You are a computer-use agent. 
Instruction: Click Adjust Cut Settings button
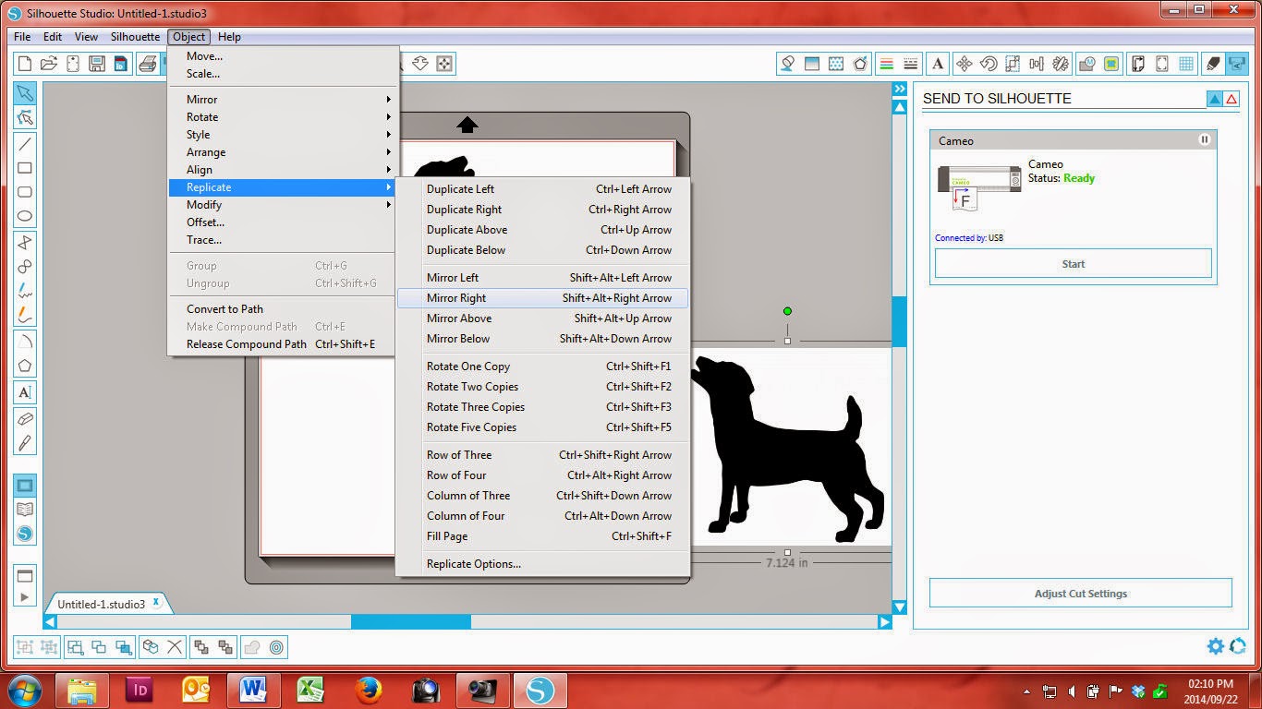pyautogui.click(x=1080, y=594)
